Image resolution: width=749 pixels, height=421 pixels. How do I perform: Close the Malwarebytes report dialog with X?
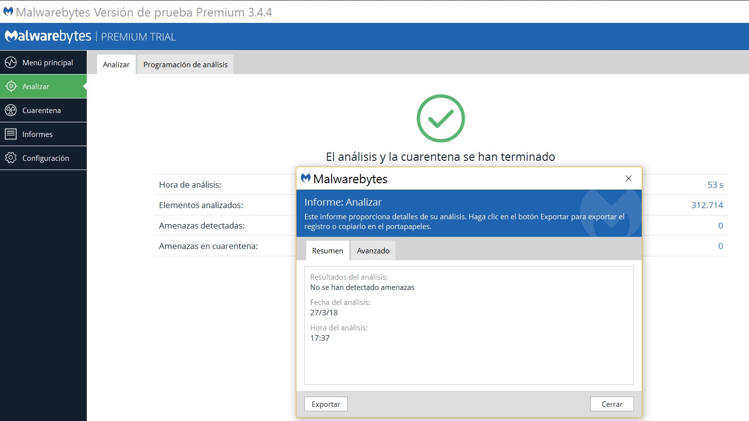point(629,178)
